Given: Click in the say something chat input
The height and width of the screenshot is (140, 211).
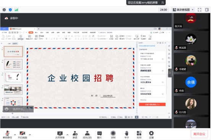Looking at the screenshot, I should [19, 109].
